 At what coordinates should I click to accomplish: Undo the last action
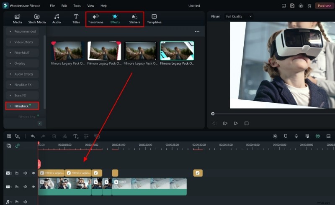point(33,136)
